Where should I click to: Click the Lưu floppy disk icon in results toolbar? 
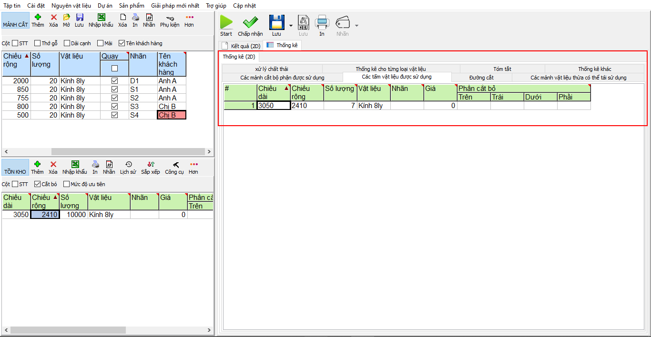pos(276,22)
